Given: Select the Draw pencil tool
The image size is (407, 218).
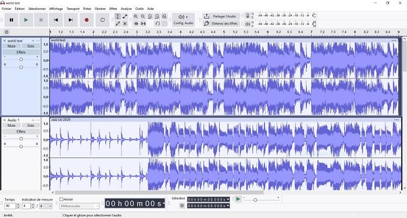Looking at the screenshot, I should [x=117, y=24].
